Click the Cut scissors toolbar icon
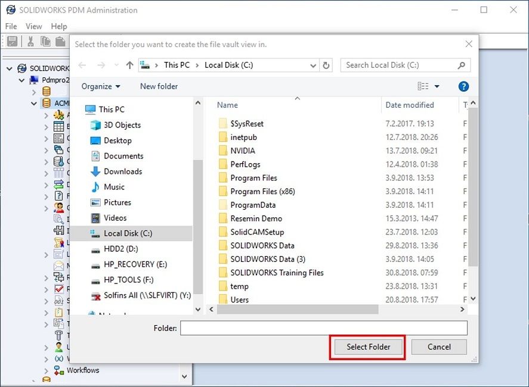This screenshot has height=387, width=529. click(x=30, y=41)
